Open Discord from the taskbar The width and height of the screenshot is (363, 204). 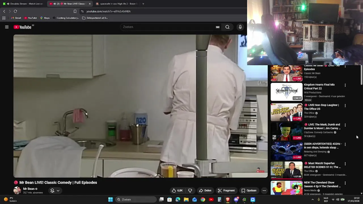coord(236,199)
